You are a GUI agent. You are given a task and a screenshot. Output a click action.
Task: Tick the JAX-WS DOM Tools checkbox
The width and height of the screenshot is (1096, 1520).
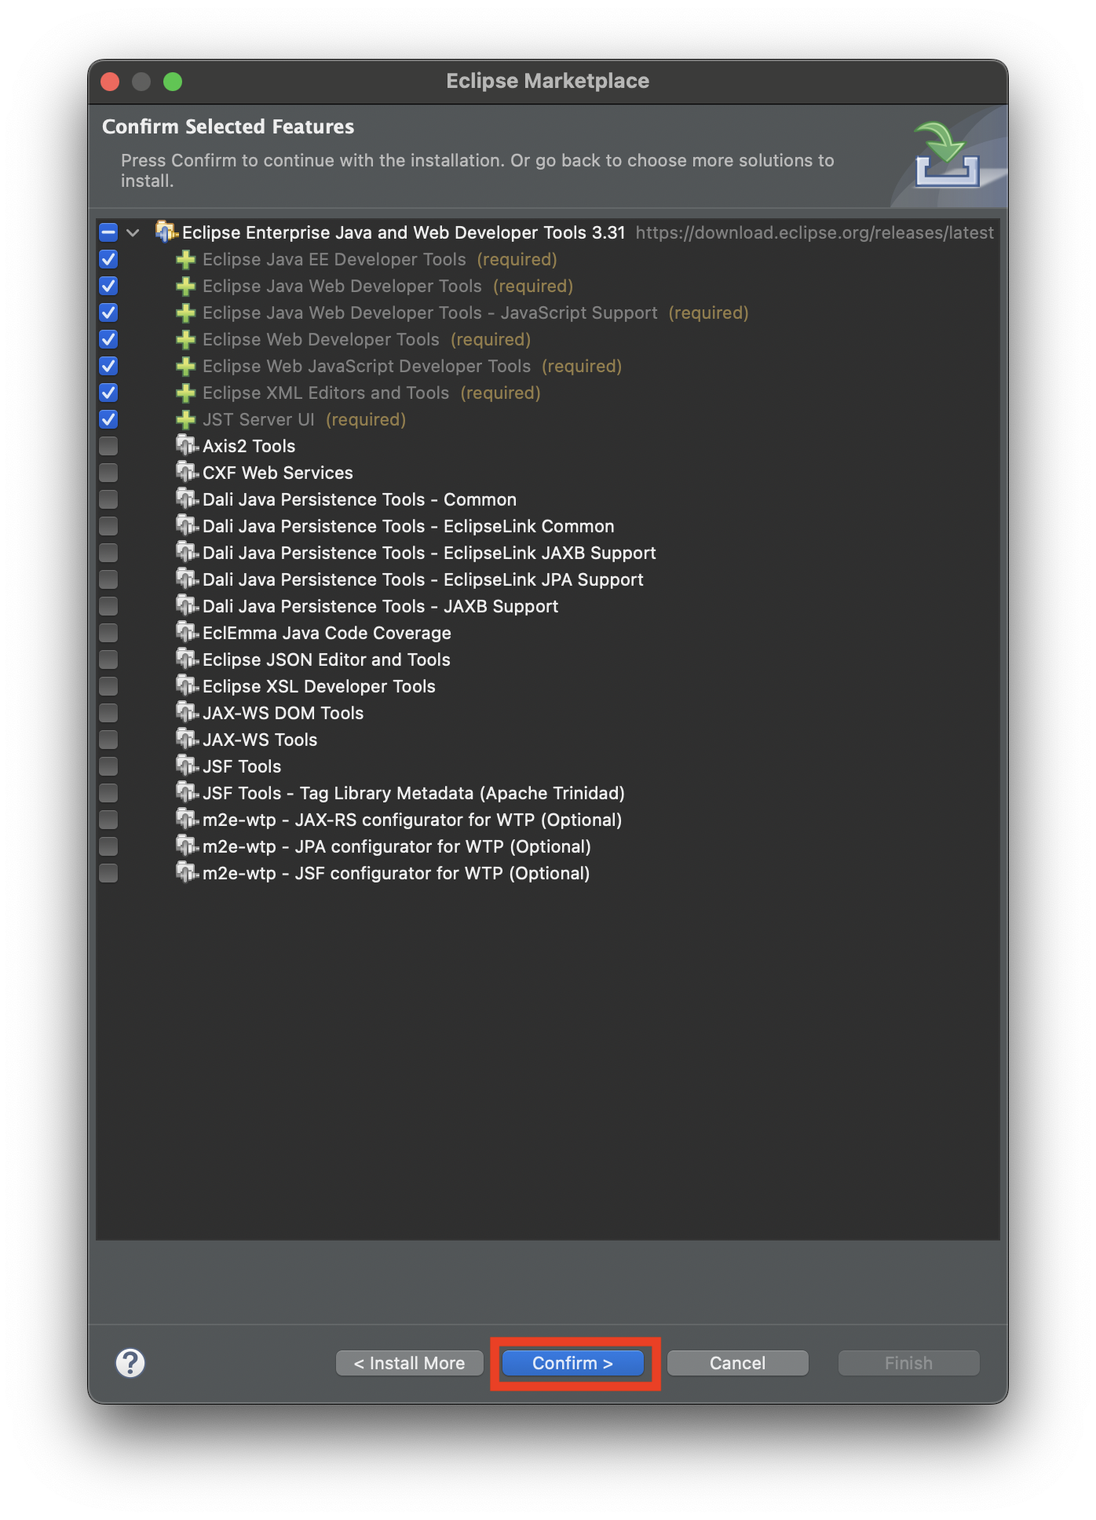tap(108, 713)
